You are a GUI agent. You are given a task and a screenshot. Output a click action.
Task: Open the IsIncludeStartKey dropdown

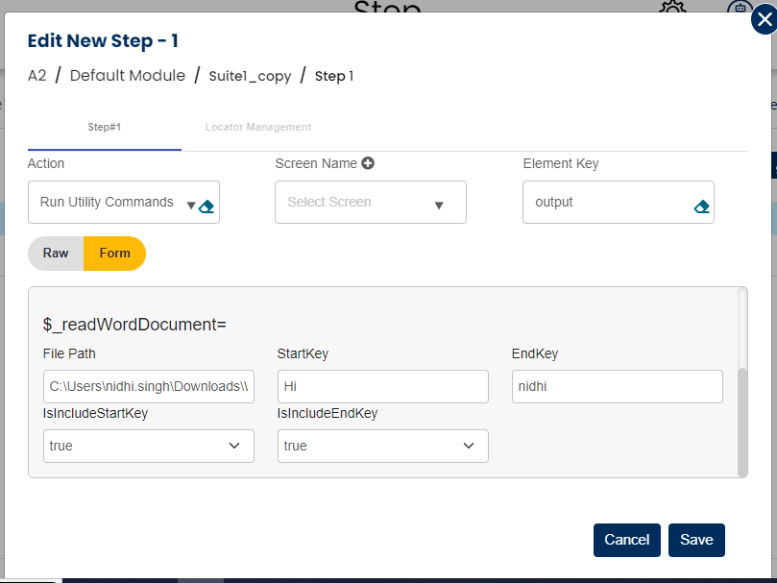[x=149, y=446]
